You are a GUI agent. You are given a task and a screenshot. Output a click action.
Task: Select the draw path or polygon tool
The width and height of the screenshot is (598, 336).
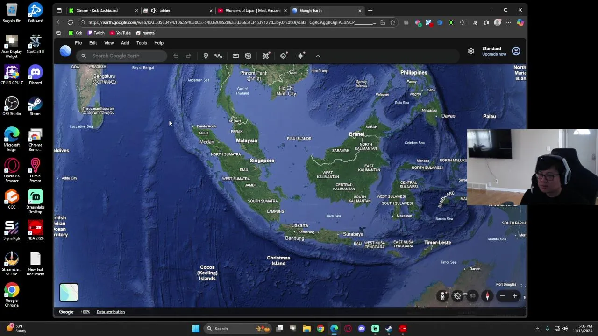(218, 56)
